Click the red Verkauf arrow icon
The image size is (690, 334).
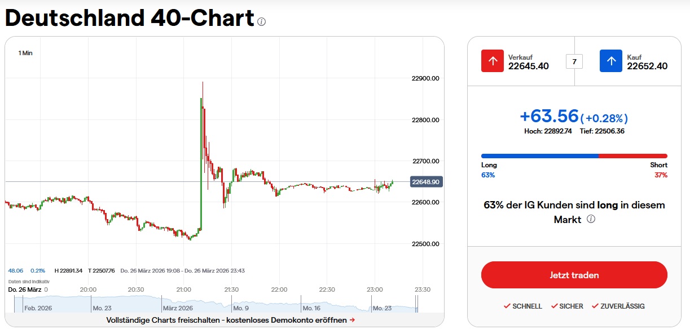click(493, 61)
